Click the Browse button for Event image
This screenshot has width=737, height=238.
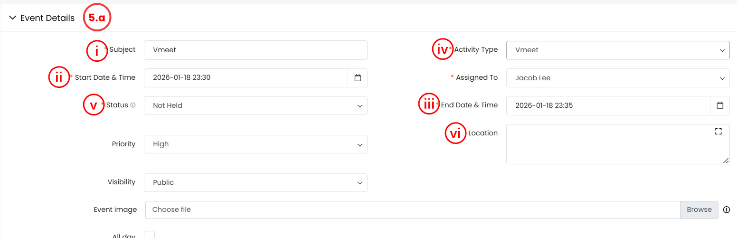[x=699, y=209]
